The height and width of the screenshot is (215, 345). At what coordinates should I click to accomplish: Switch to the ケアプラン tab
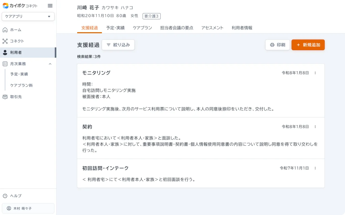142,28
